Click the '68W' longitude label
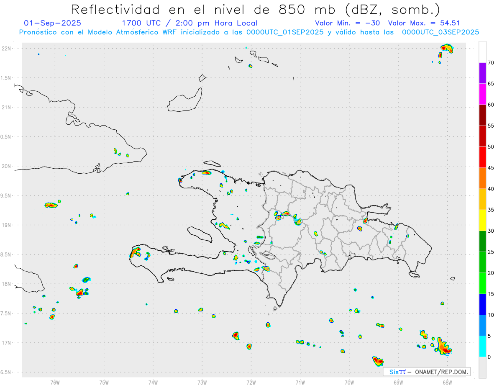 447,382
